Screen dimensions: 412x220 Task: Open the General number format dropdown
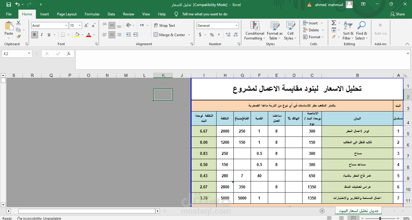[x=236, y=26]
